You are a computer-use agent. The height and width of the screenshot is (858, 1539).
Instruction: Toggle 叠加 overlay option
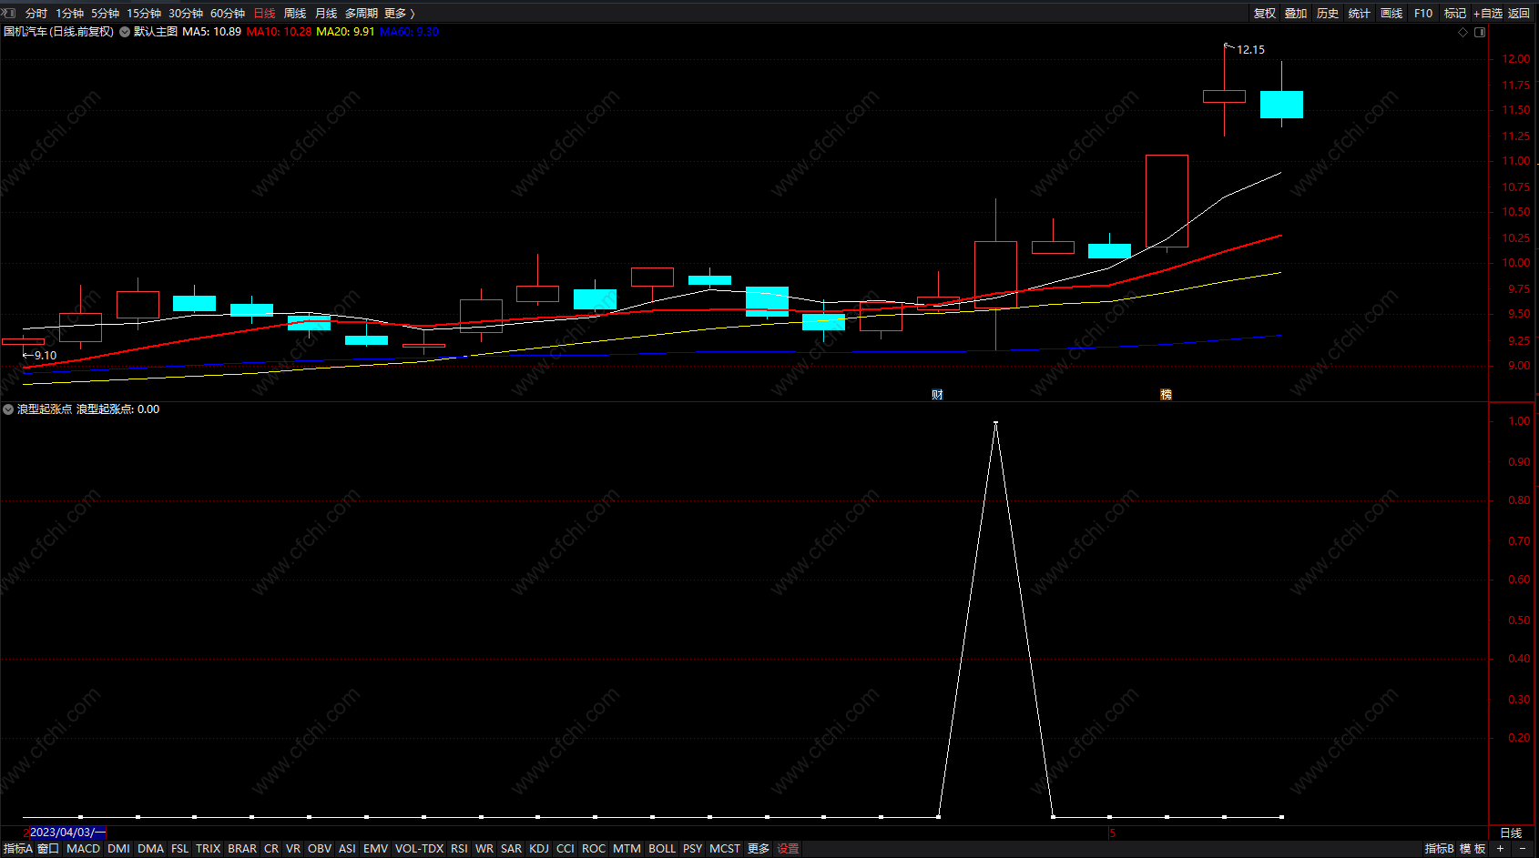tap(1296, 14)
